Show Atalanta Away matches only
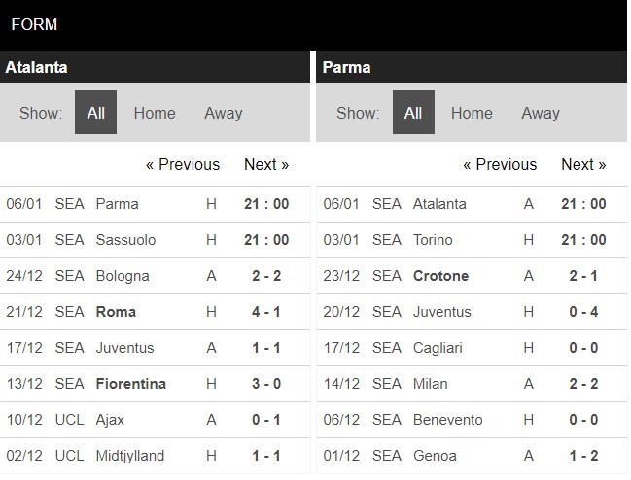The width and height of the screenshot is (631, 480). coord(224,113)
